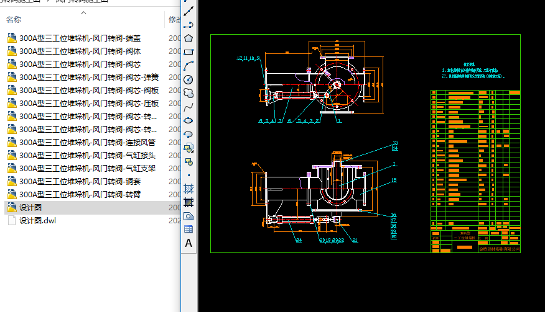Select the Region tool

point(189,216)
